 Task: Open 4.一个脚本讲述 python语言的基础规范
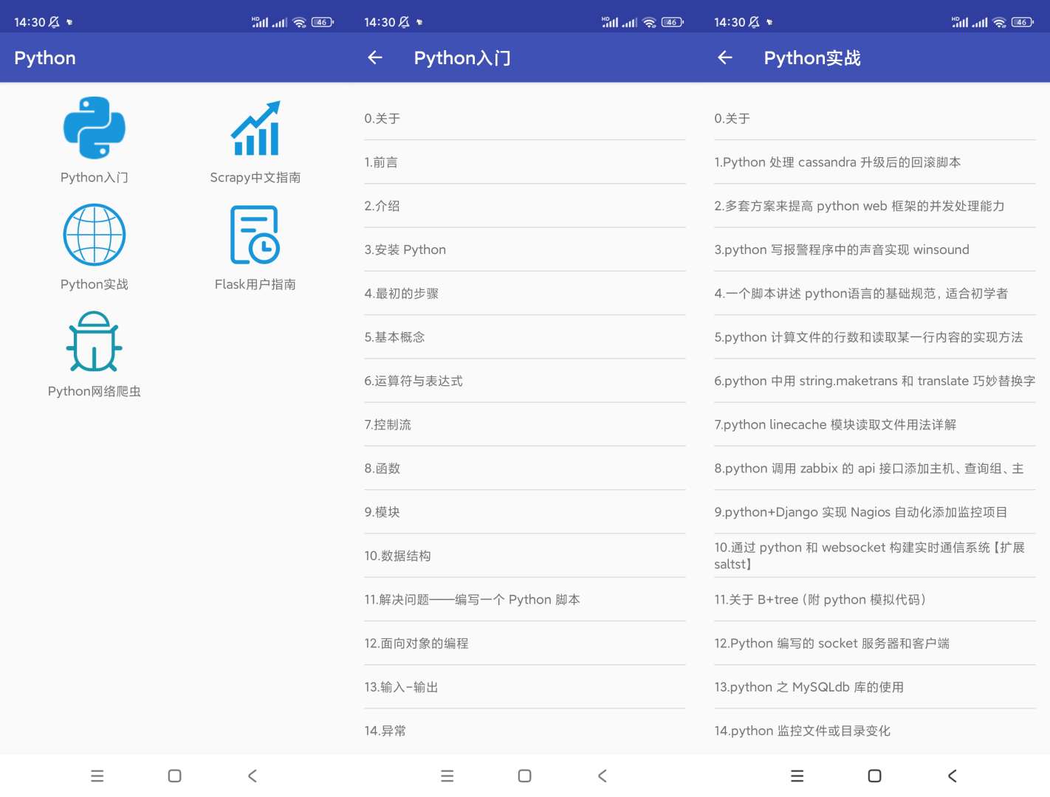[875, 293]
